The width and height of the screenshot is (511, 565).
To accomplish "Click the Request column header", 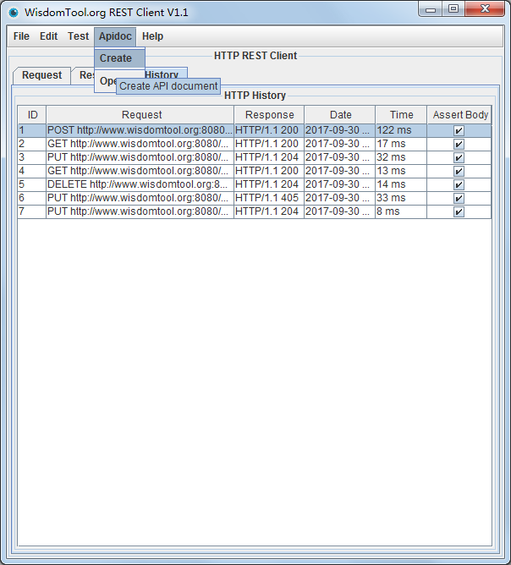I will click(140, 115).
